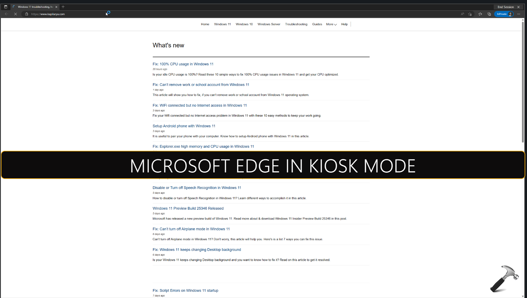Screen dimensions: 527x298
Task: Click the favorite star icon in address bar
Action: click(470, 14)
